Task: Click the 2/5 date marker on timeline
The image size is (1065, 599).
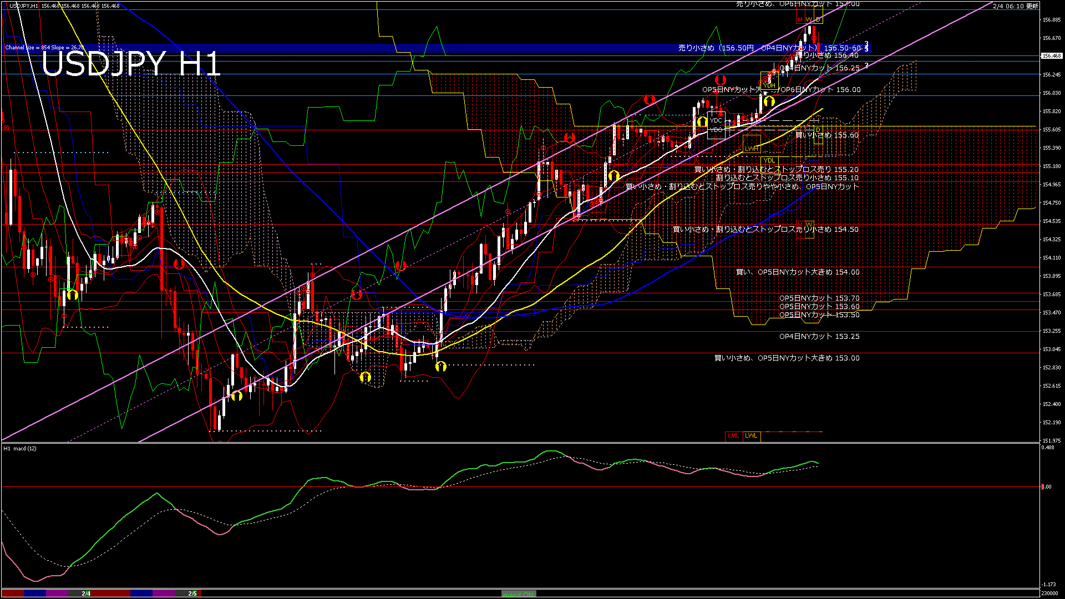Action: click(192, 593)
